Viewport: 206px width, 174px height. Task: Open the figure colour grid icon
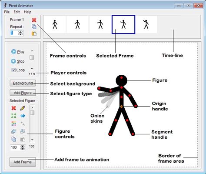point(13,124)
